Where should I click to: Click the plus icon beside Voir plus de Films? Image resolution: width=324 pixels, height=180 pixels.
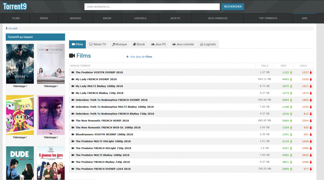128,57
